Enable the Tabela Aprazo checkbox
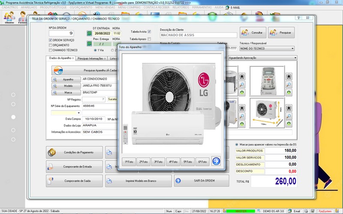The height and width of the screenshot is (214, 343). click(149, 39)
